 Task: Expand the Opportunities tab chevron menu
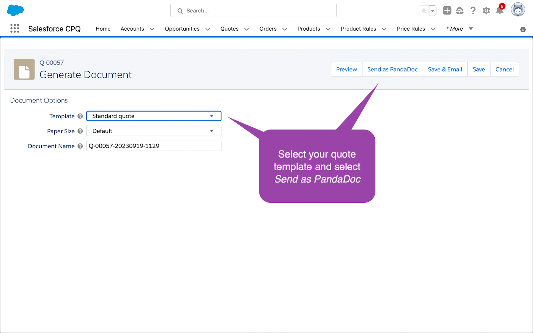208,29
